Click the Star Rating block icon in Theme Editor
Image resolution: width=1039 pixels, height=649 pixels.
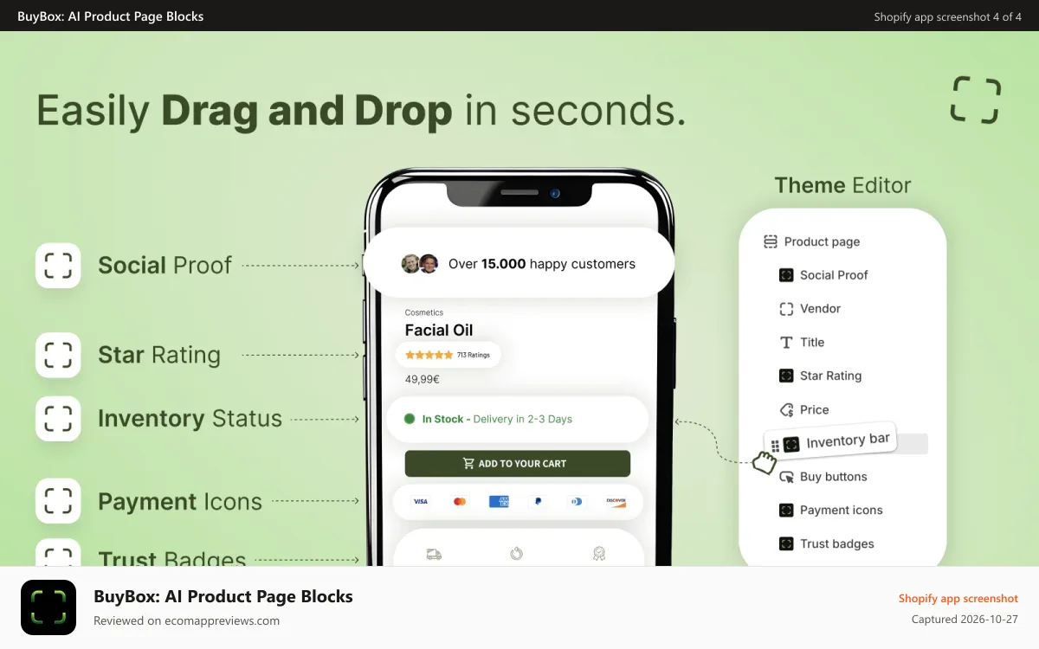[786, 376]
